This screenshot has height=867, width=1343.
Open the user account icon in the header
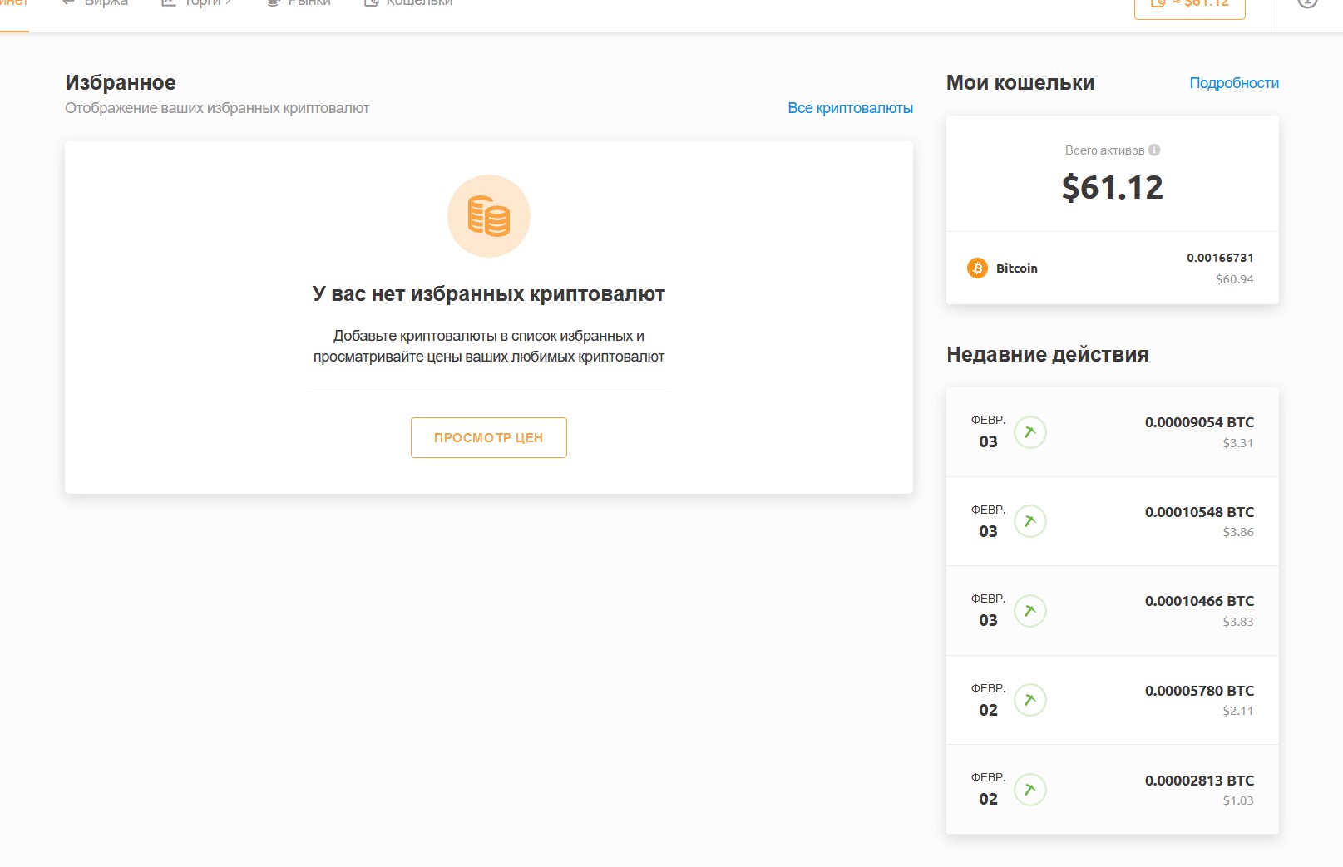(1307, 2)
